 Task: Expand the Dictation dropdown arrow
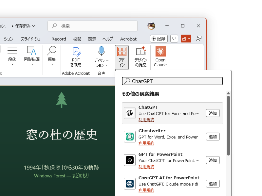tap(106, 65)
